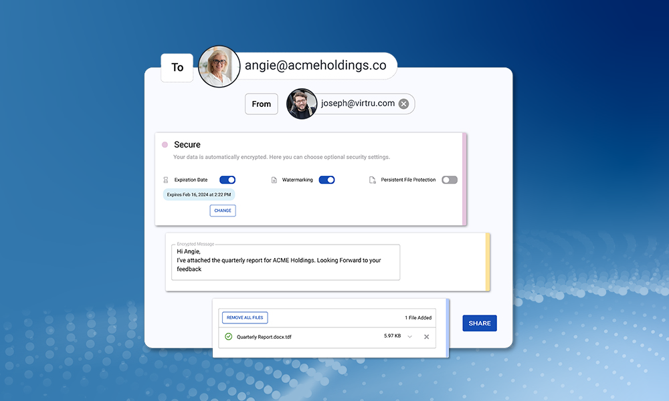Click the To label button

click(x=177, y=68)
